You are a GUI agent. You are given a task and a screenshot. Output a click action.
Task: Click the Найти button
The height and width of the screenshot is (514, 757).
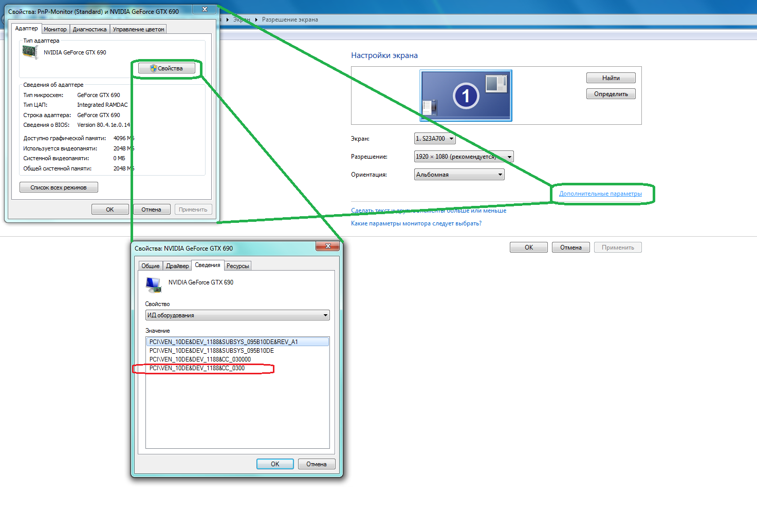click(611, 78)
